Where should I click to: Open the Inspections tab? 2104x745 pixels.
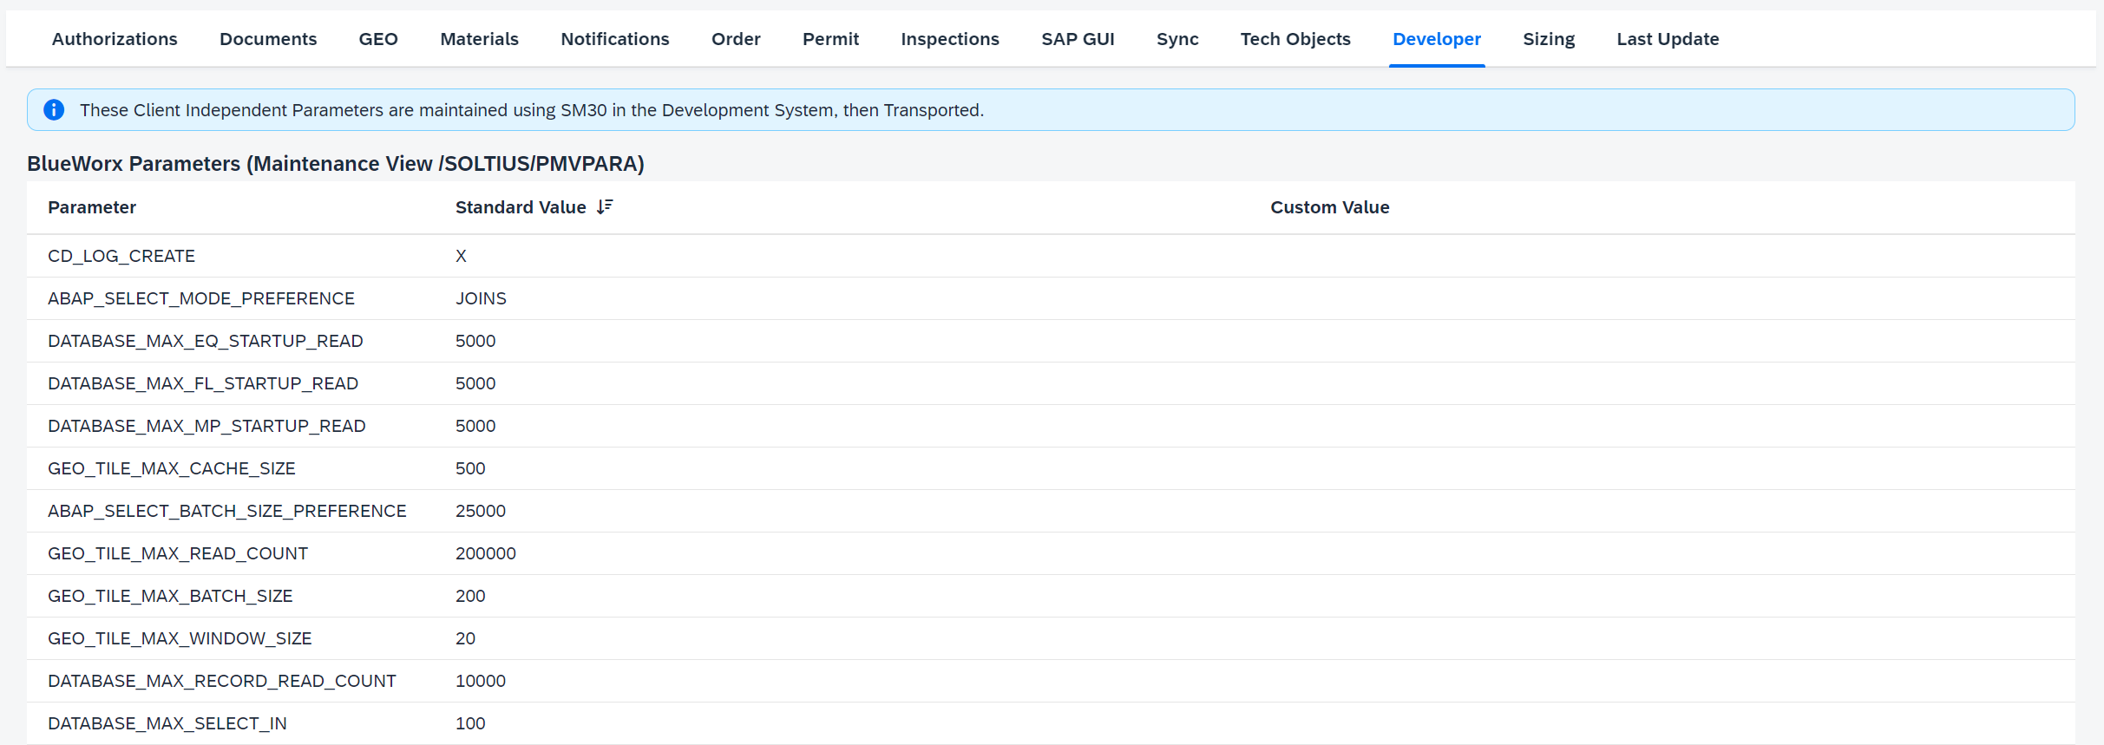[950, 39]
